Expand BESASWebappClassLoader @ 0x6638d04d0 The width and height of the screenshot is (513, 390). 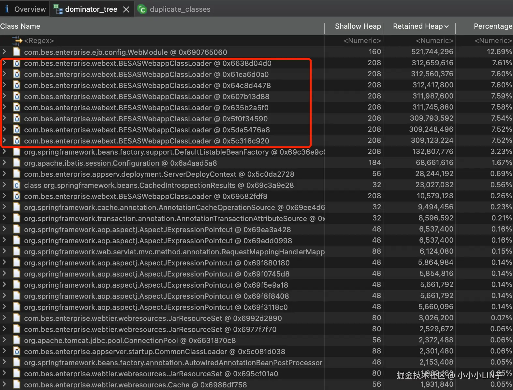click(4, 63)
